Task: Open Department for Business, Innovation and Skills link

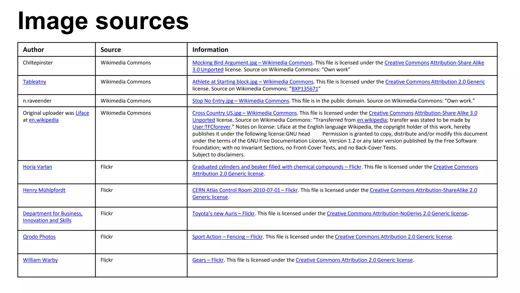Action: pyautogui.click(x=53, y=214)
